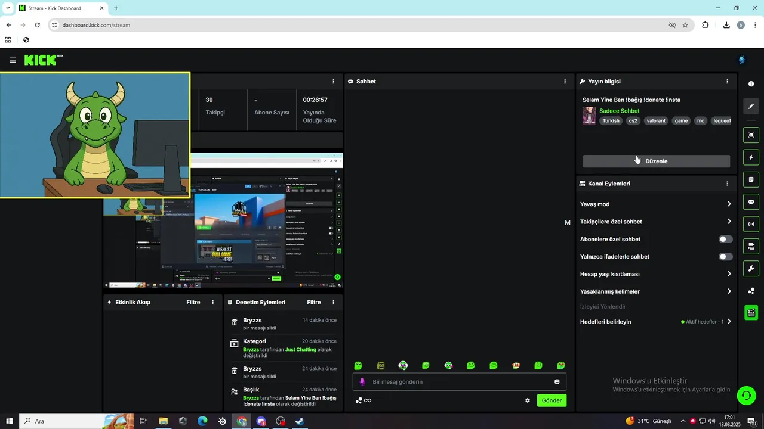Open File Explorer from taskbar
This screenshot has width=764, height=429.
(x=163, y=421)
